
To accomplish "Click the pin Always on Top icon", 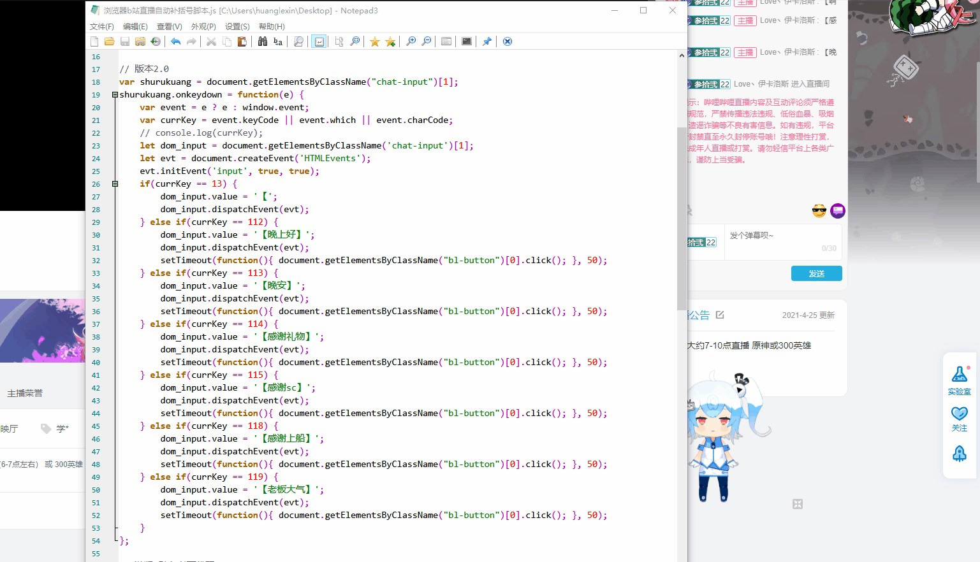I will pos(487,41).
